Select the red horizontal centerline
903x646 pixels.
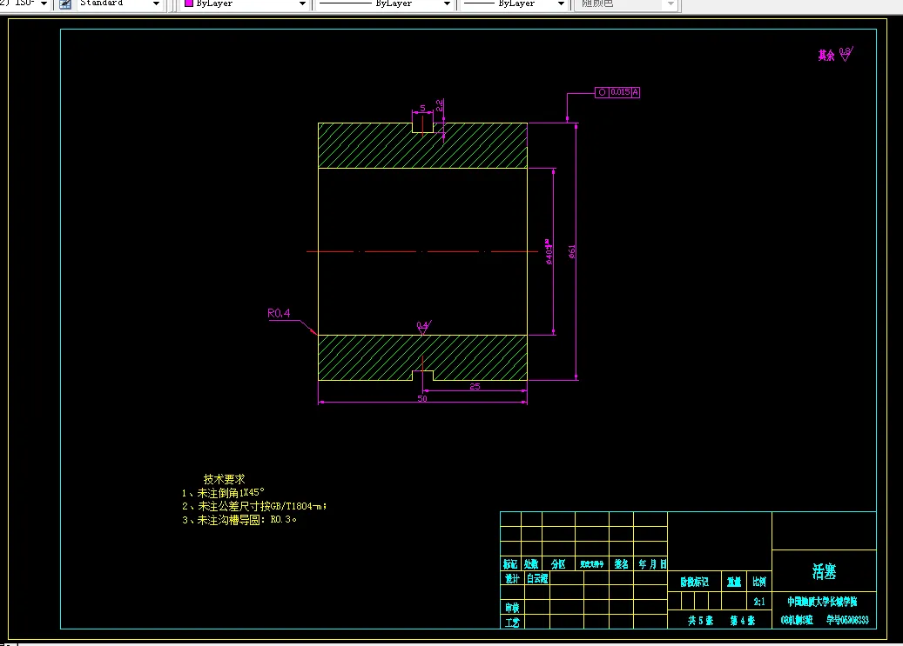tap(422, 251)
